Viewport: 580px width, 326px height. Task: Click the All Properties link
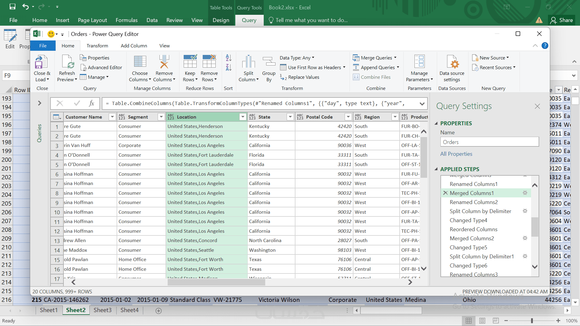point(456,154)
